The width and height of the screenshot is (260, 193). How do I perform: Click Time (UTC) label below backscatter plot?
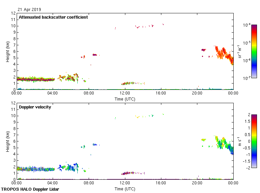click(x=125, y=99)
